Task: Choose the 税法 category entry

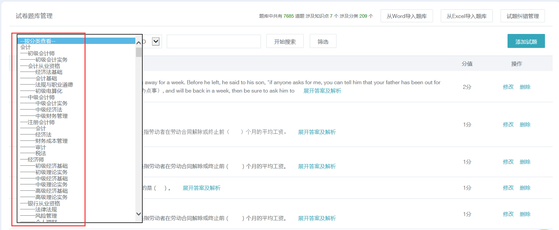Action: click(41, 153)
